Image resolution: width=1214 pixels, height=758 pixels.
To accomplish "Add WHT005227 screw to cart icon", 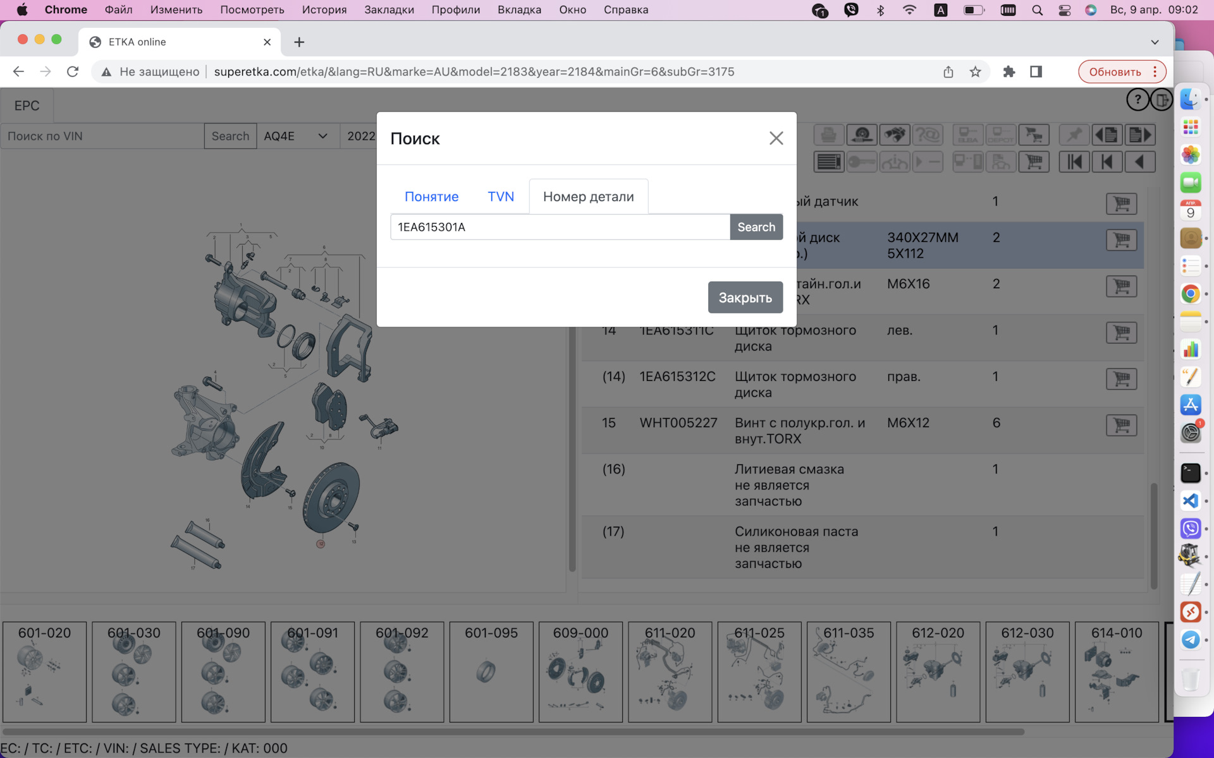I will 1121,425.
